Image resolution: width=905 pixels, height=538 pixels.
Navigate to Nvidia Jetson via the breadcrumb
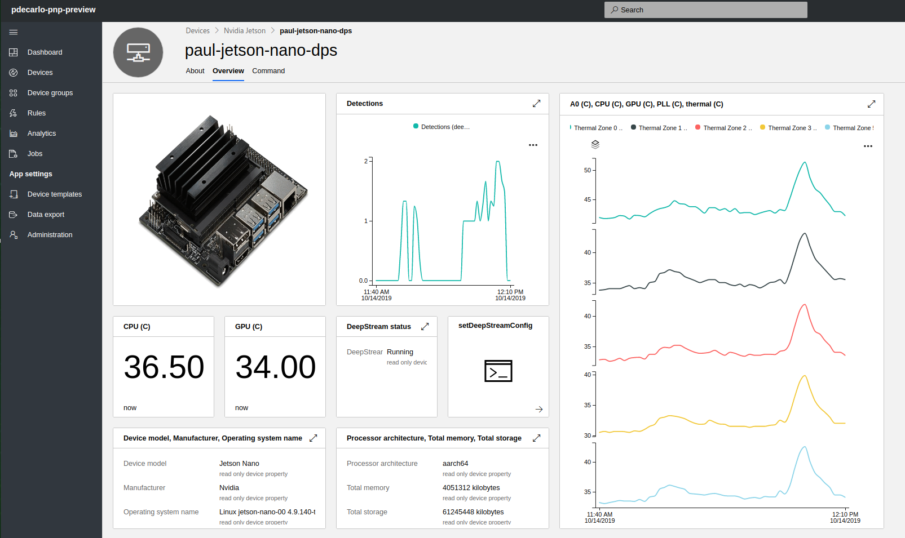pos(245,30)
